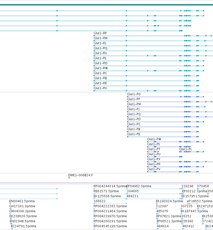
Task: Select the 485076 cDNA label
Action: [162, 211]
